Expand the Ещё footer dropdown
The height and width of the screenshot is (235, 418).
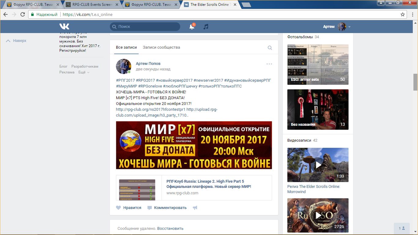pos(84,72)
